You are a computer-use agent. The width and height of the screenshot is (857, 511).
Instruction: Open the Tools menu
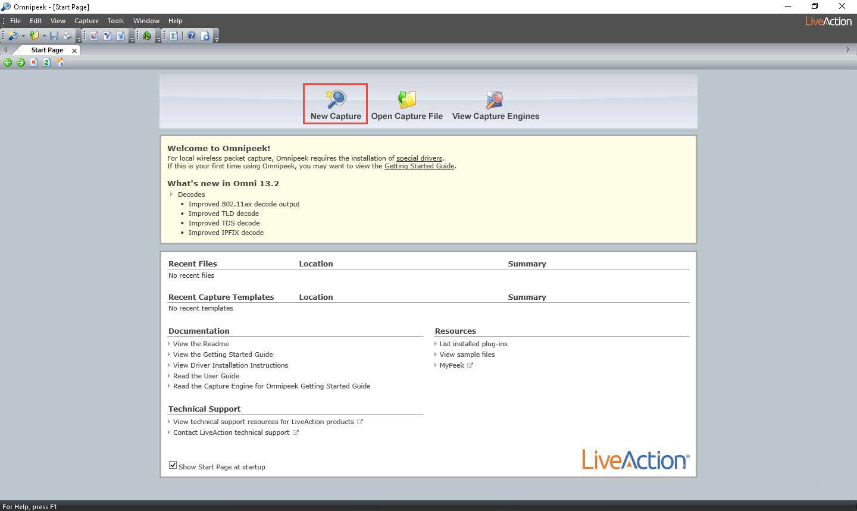tap(115, 21)
